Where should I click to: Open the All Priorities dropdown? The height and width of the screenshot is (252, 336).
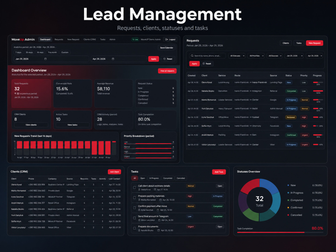point(256,56)
